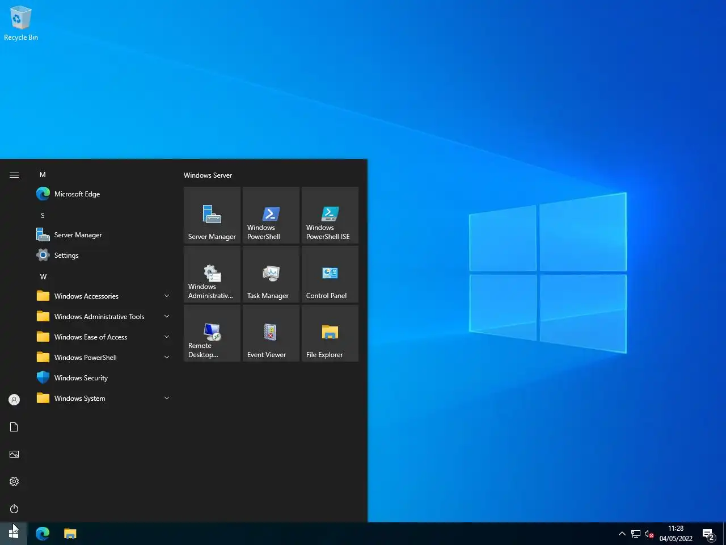Open File Explorer from the taskbar

click(70, 534)
